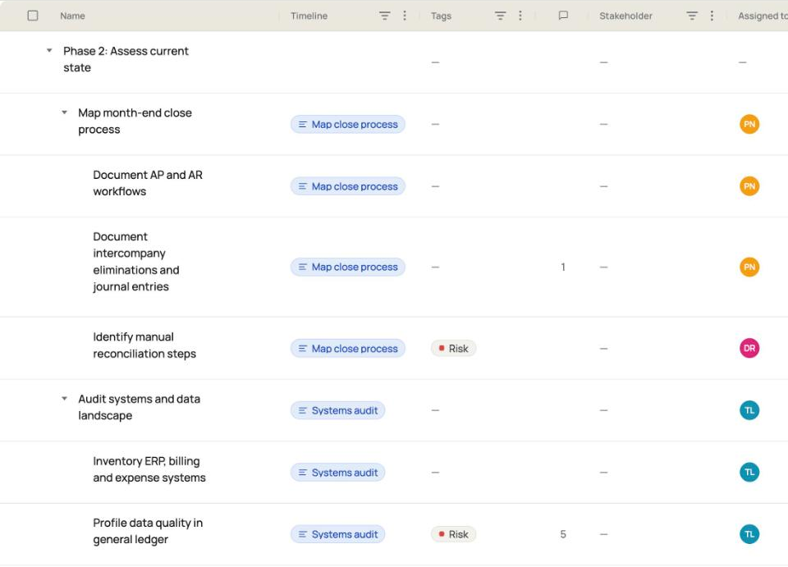This screenshot has width=788, height=567.
Task: Click empty Tags cell for Document AP and AR row
Action: click(435, 186)
